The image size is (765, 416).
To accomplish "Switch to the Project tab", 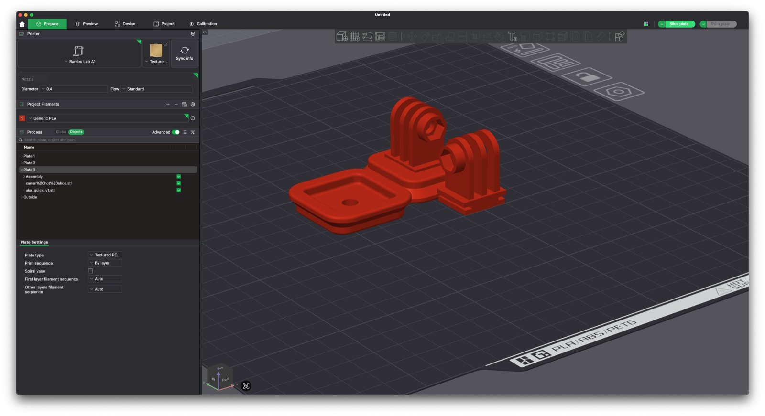I will pyautogui.click(x=164, y=24).
